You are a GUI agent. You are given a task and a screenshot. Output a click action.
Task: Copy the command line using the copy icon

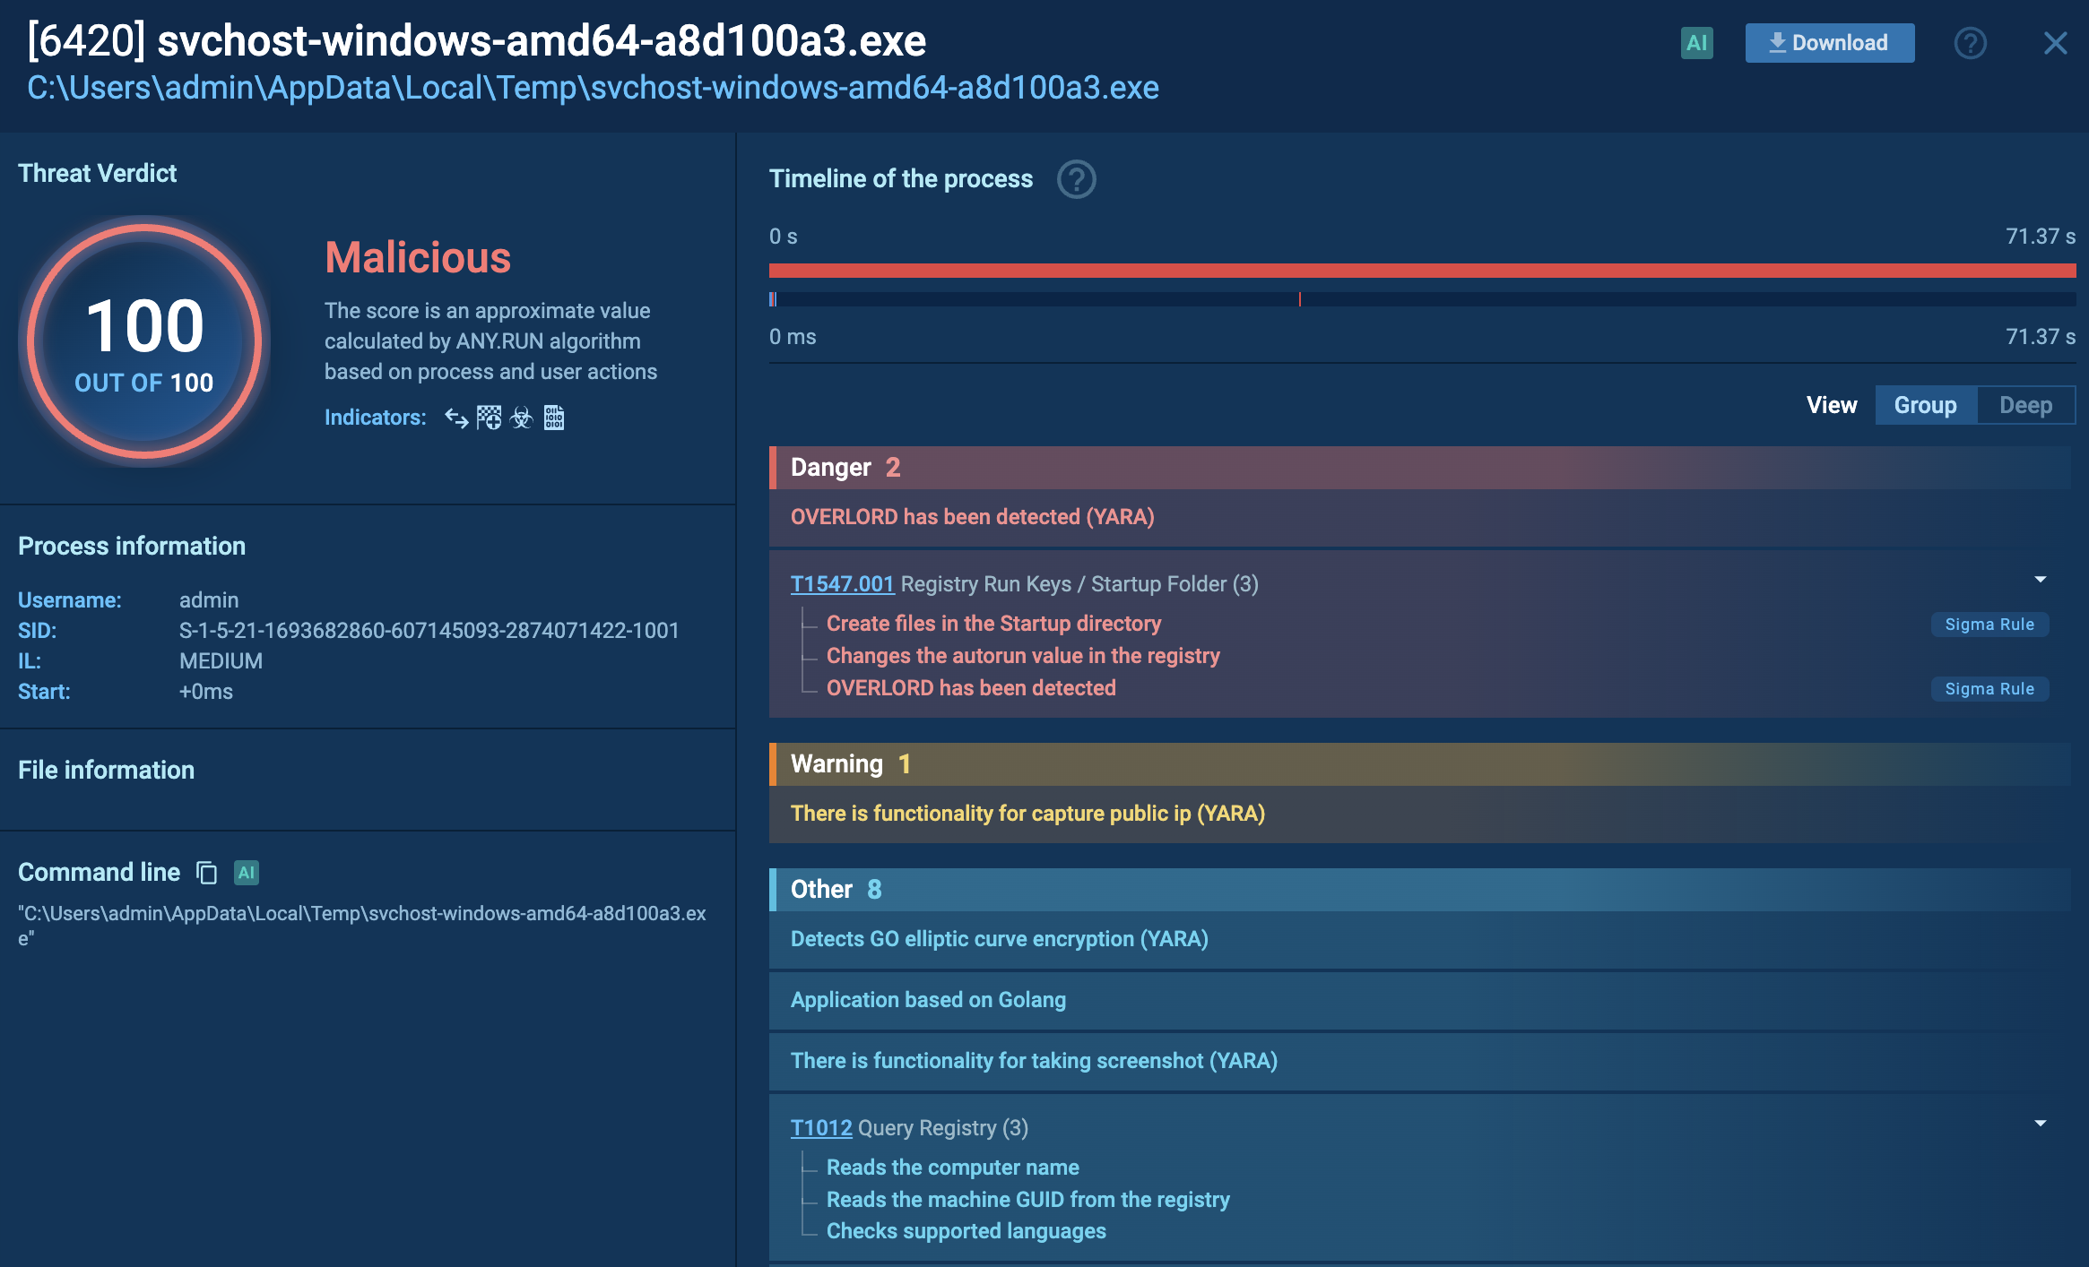(207, 873)
